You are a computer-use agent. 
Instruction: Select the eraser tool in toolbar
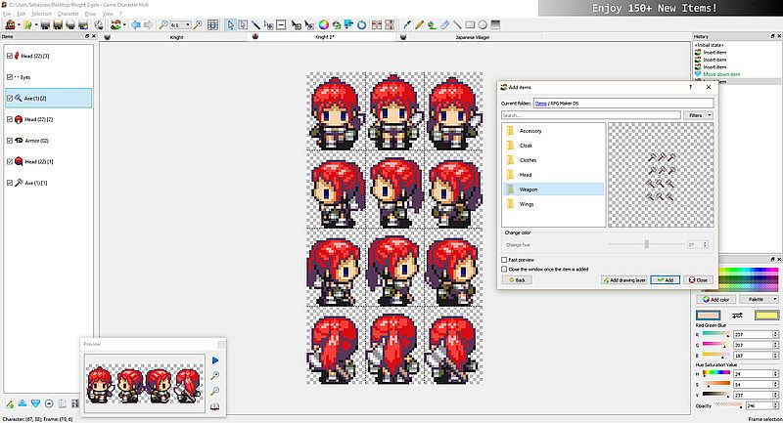tap(444, 24)
